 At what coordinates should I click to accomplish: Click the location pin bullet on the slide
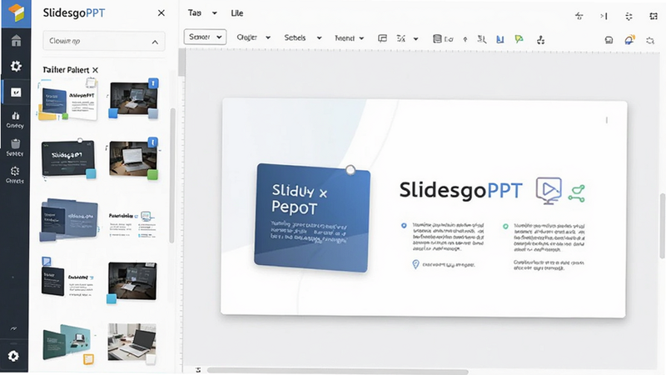(415, 264)
